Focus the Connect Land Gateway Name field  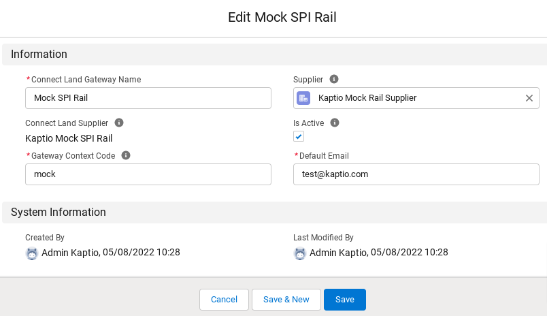[148, 98]
